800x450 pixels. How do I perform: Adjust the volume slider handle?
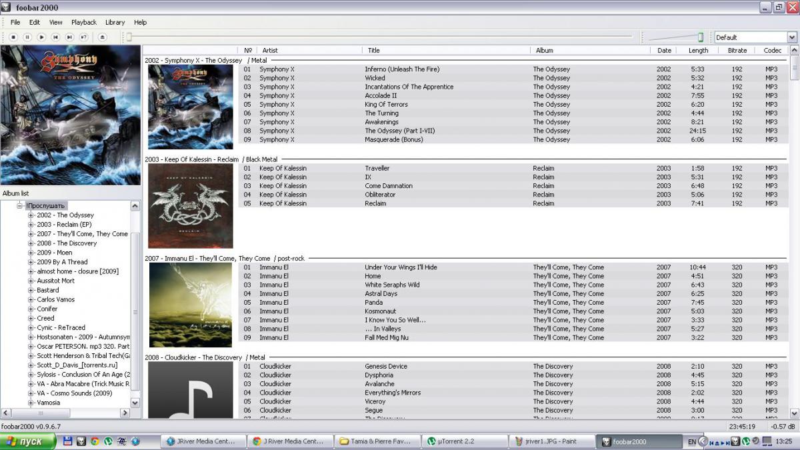point(701,37)
